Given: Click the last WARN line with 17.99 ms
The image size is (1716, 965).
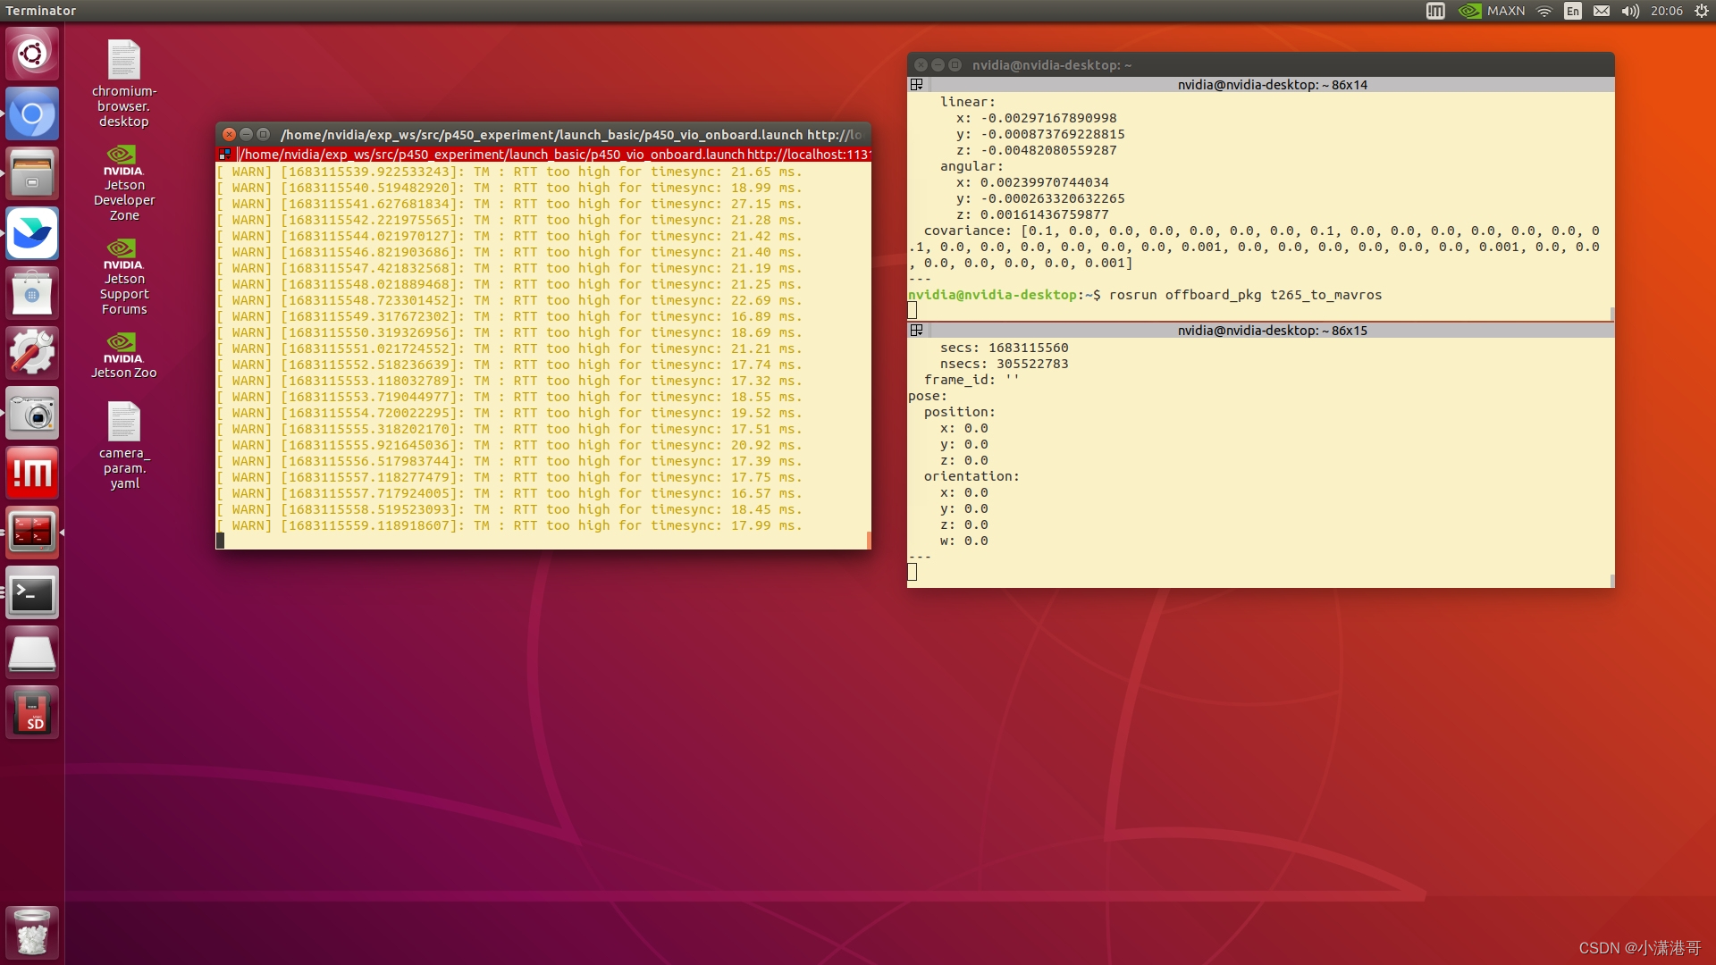Looking at the screenshot, I should [509, 525].
